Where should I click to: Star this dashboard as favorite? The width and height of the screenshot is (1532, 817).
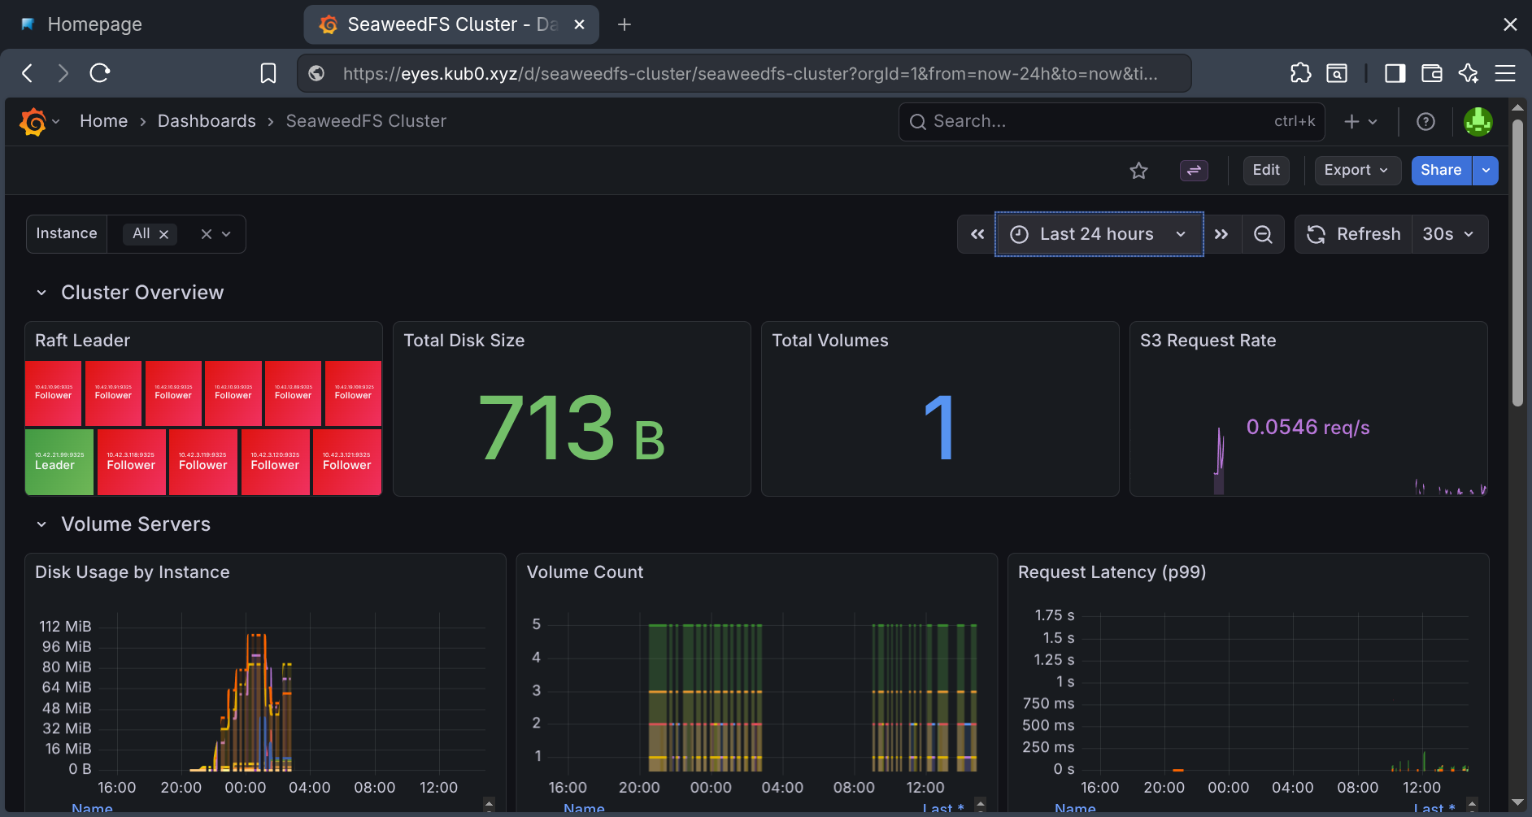coord(1138,171)
